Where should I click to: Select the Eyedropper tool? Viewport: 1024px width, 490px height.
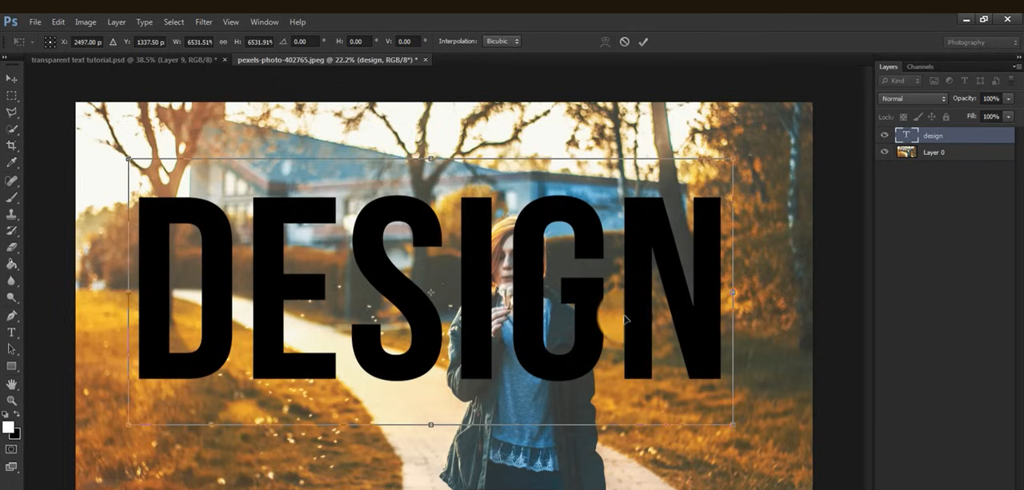pyautogui.click(x=11, y=163)
